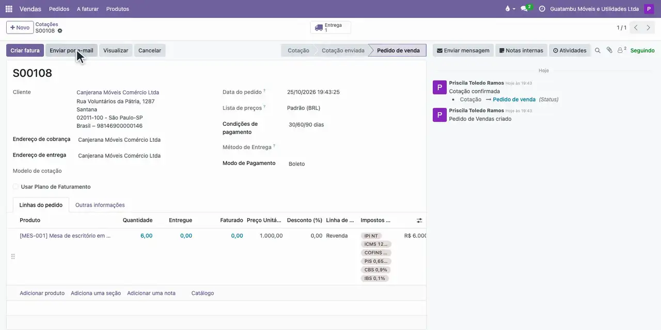Click the gear icon next to S00108
The width and height of the screenshot is (661, 330).
60,31
